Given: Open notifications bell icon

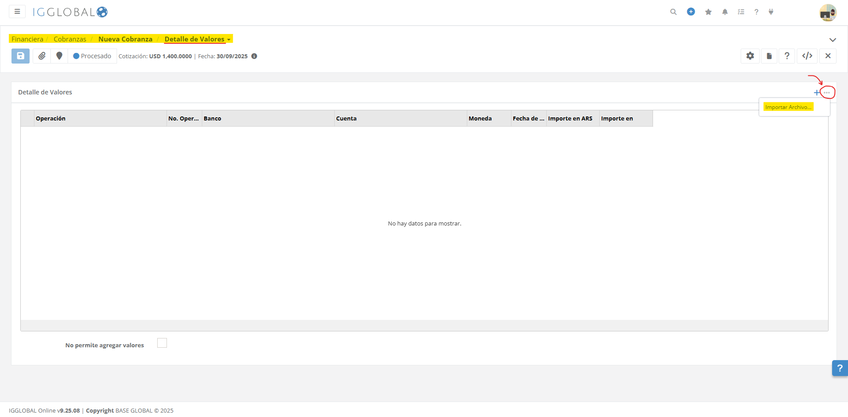Looking at the screenshot, I should coord(725,12).
